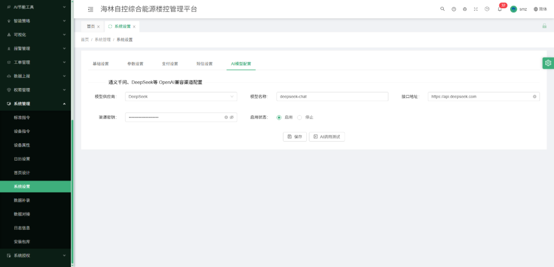Switch to the 参数设置 tab
Screen dimensions: 554x267
135,64
